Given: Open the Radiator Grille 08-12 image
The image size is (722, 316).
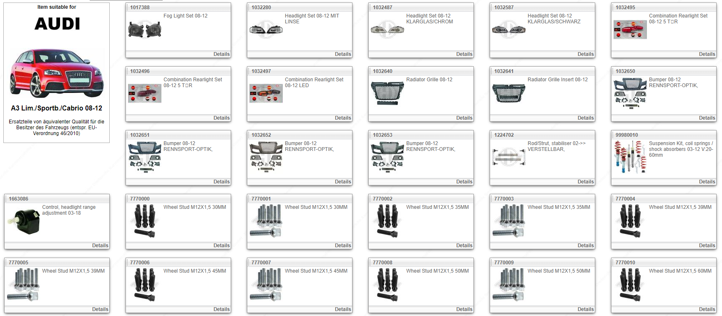Looking at the screenshot, I should pyautogui.click(x=387, y=93).
